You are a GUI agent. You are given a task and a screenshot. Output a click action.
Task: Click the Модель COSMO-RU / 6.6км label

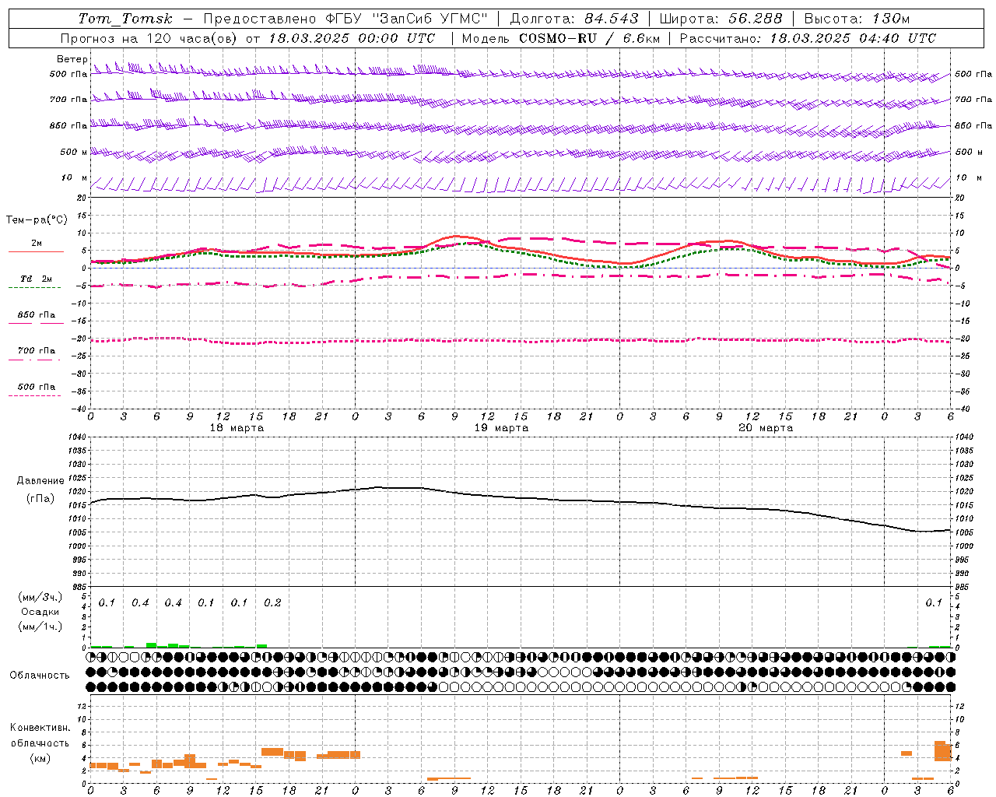pyautogui.click(x=560, y=38)
